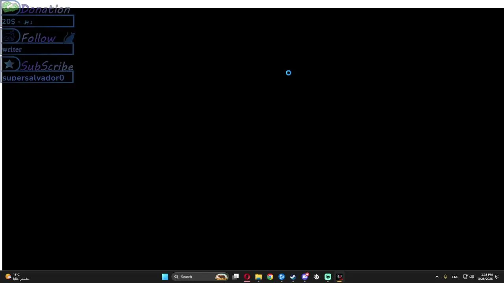Screen dimensions: 504x283
Task: Open the notification center bell icon
Action: pos(497,277)
